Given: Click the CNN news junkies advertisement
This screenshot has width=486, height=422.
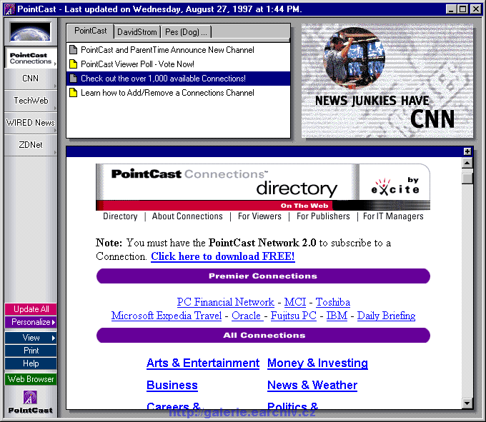Looking at the screenshot, I should (x=387, y=81).
